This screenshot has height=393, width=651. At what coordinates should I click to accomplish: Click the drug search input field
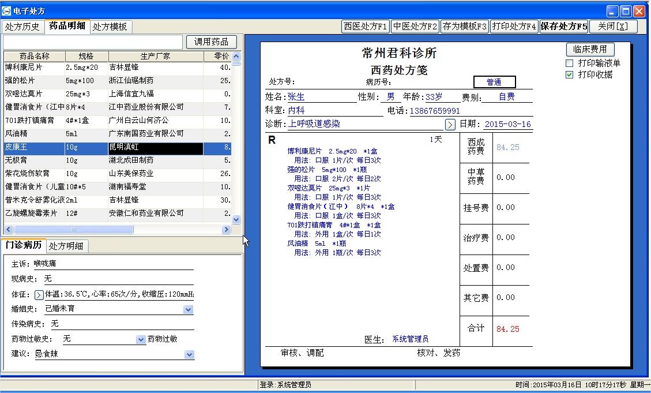coord(93,42)
